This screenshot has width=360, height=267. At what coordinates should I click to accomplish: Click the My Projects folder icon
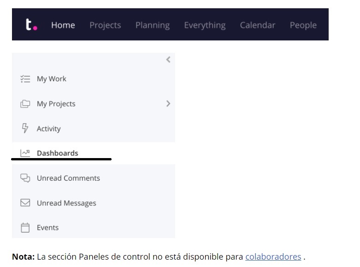(x=25, y=104)
